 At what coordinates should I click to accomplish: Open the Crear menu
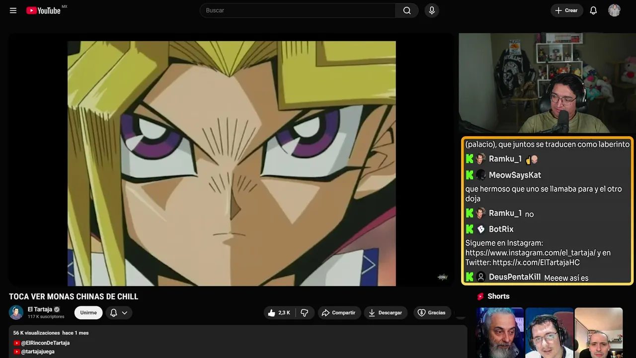coord(566,10)
